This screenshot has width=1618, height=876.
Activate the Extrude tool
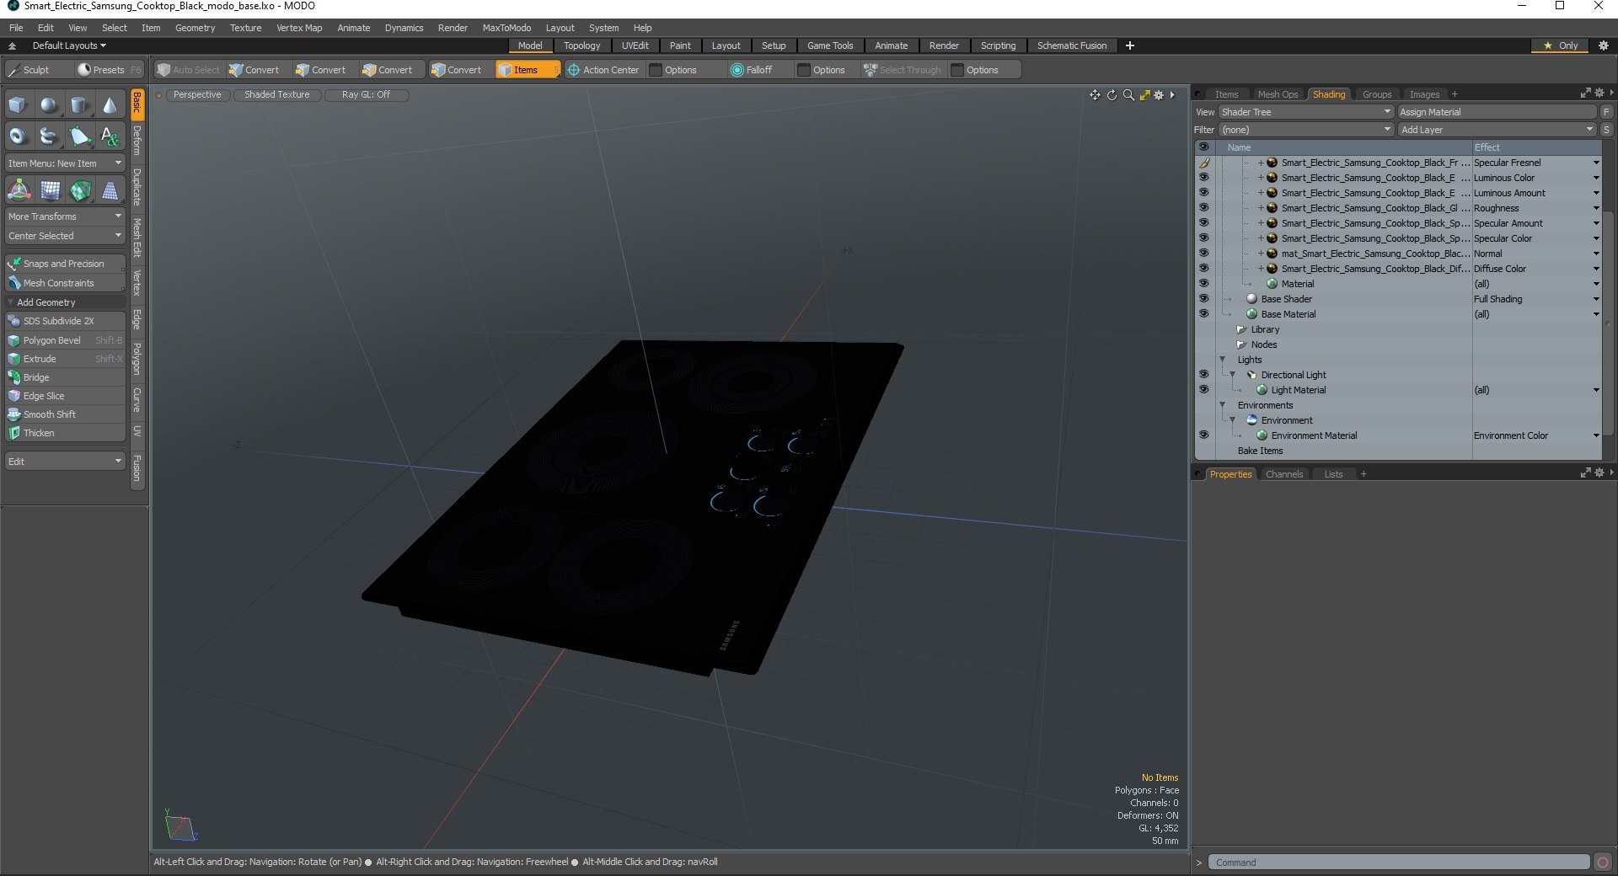65,359
